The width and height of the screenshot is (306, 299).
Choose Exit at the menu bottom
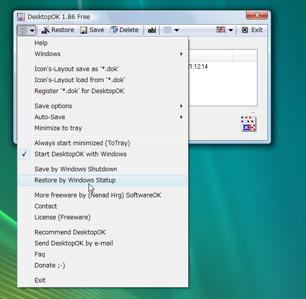pos(102,280)
